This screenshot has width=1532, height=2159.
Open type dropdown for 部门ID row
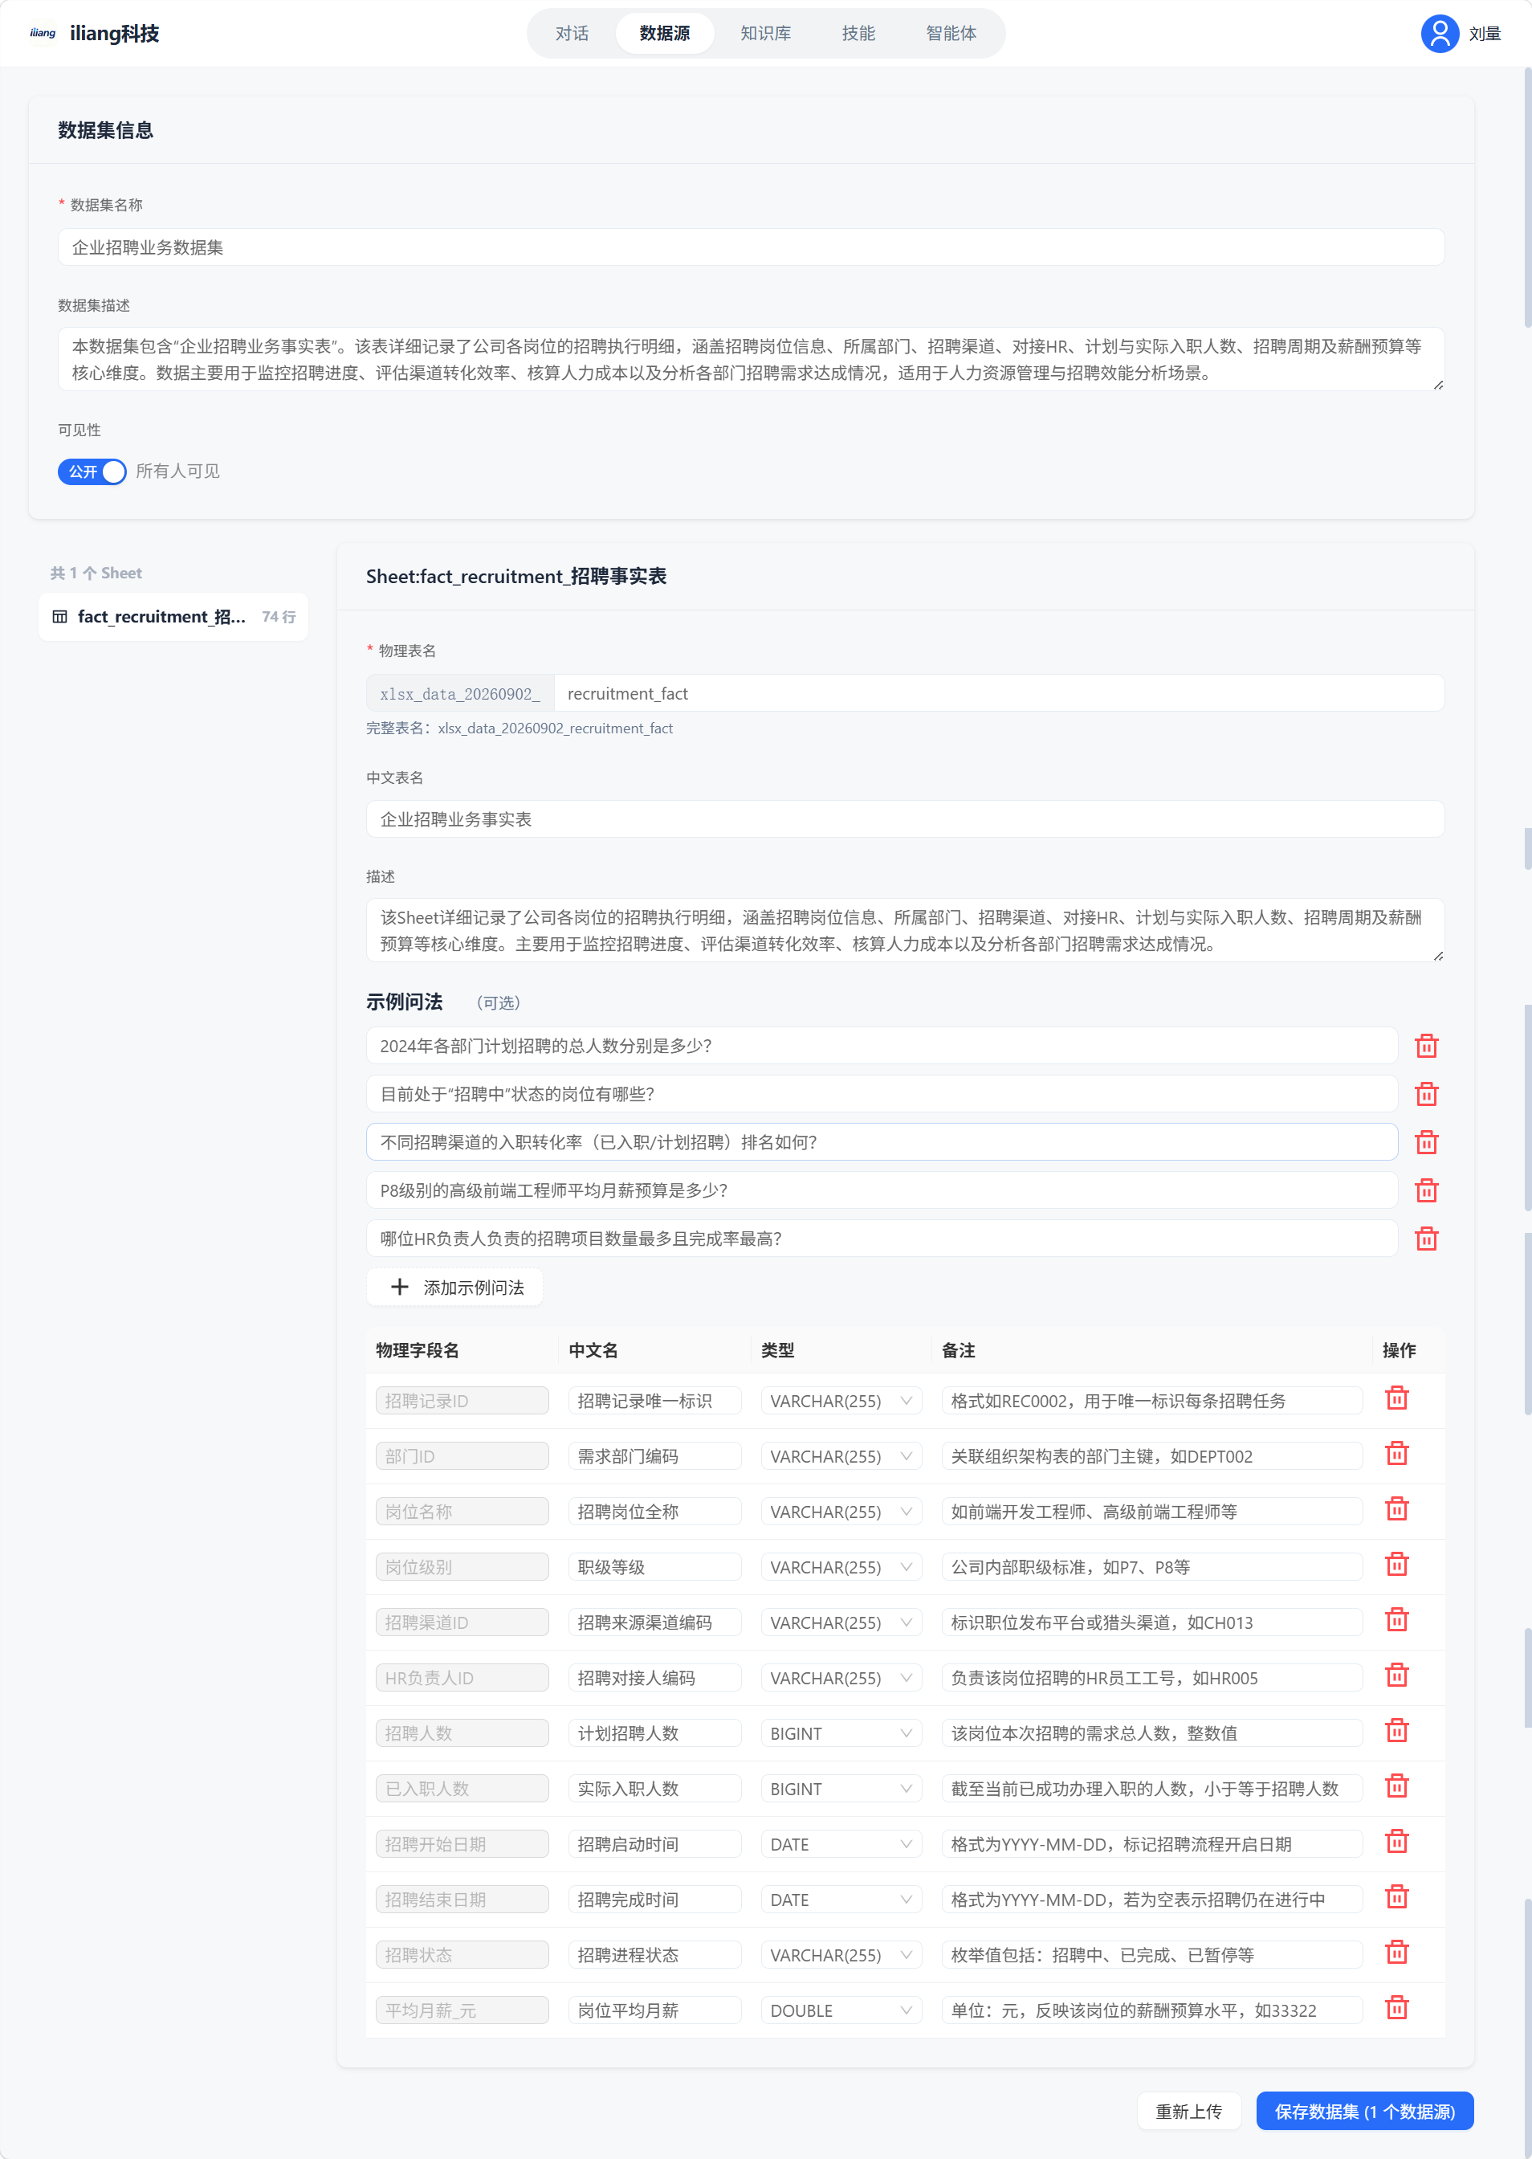click(841, 1456)
